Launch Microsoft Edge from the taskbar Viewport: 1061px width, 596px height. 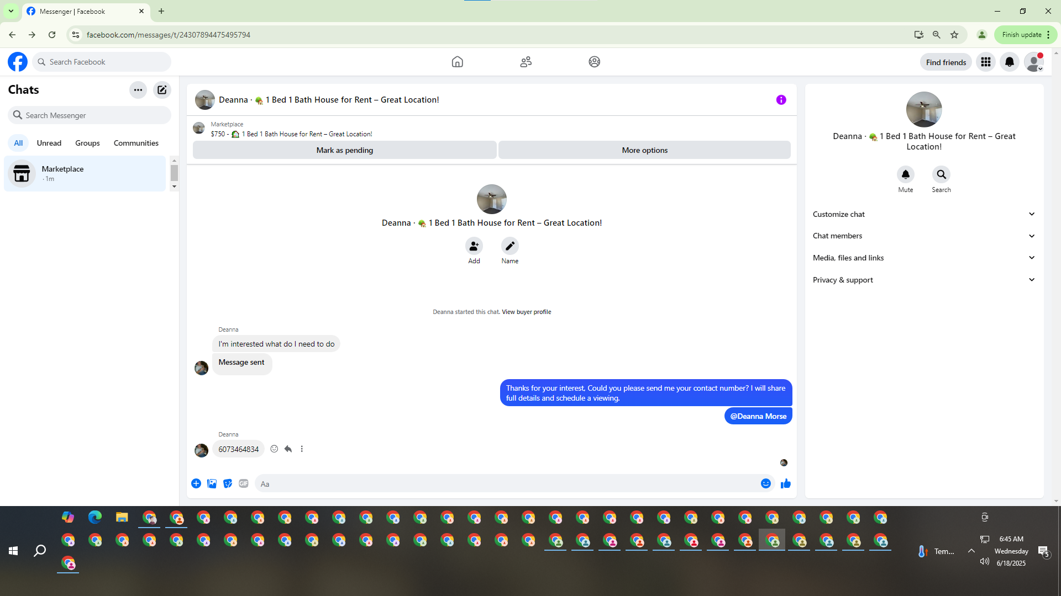tap(95, 518)
